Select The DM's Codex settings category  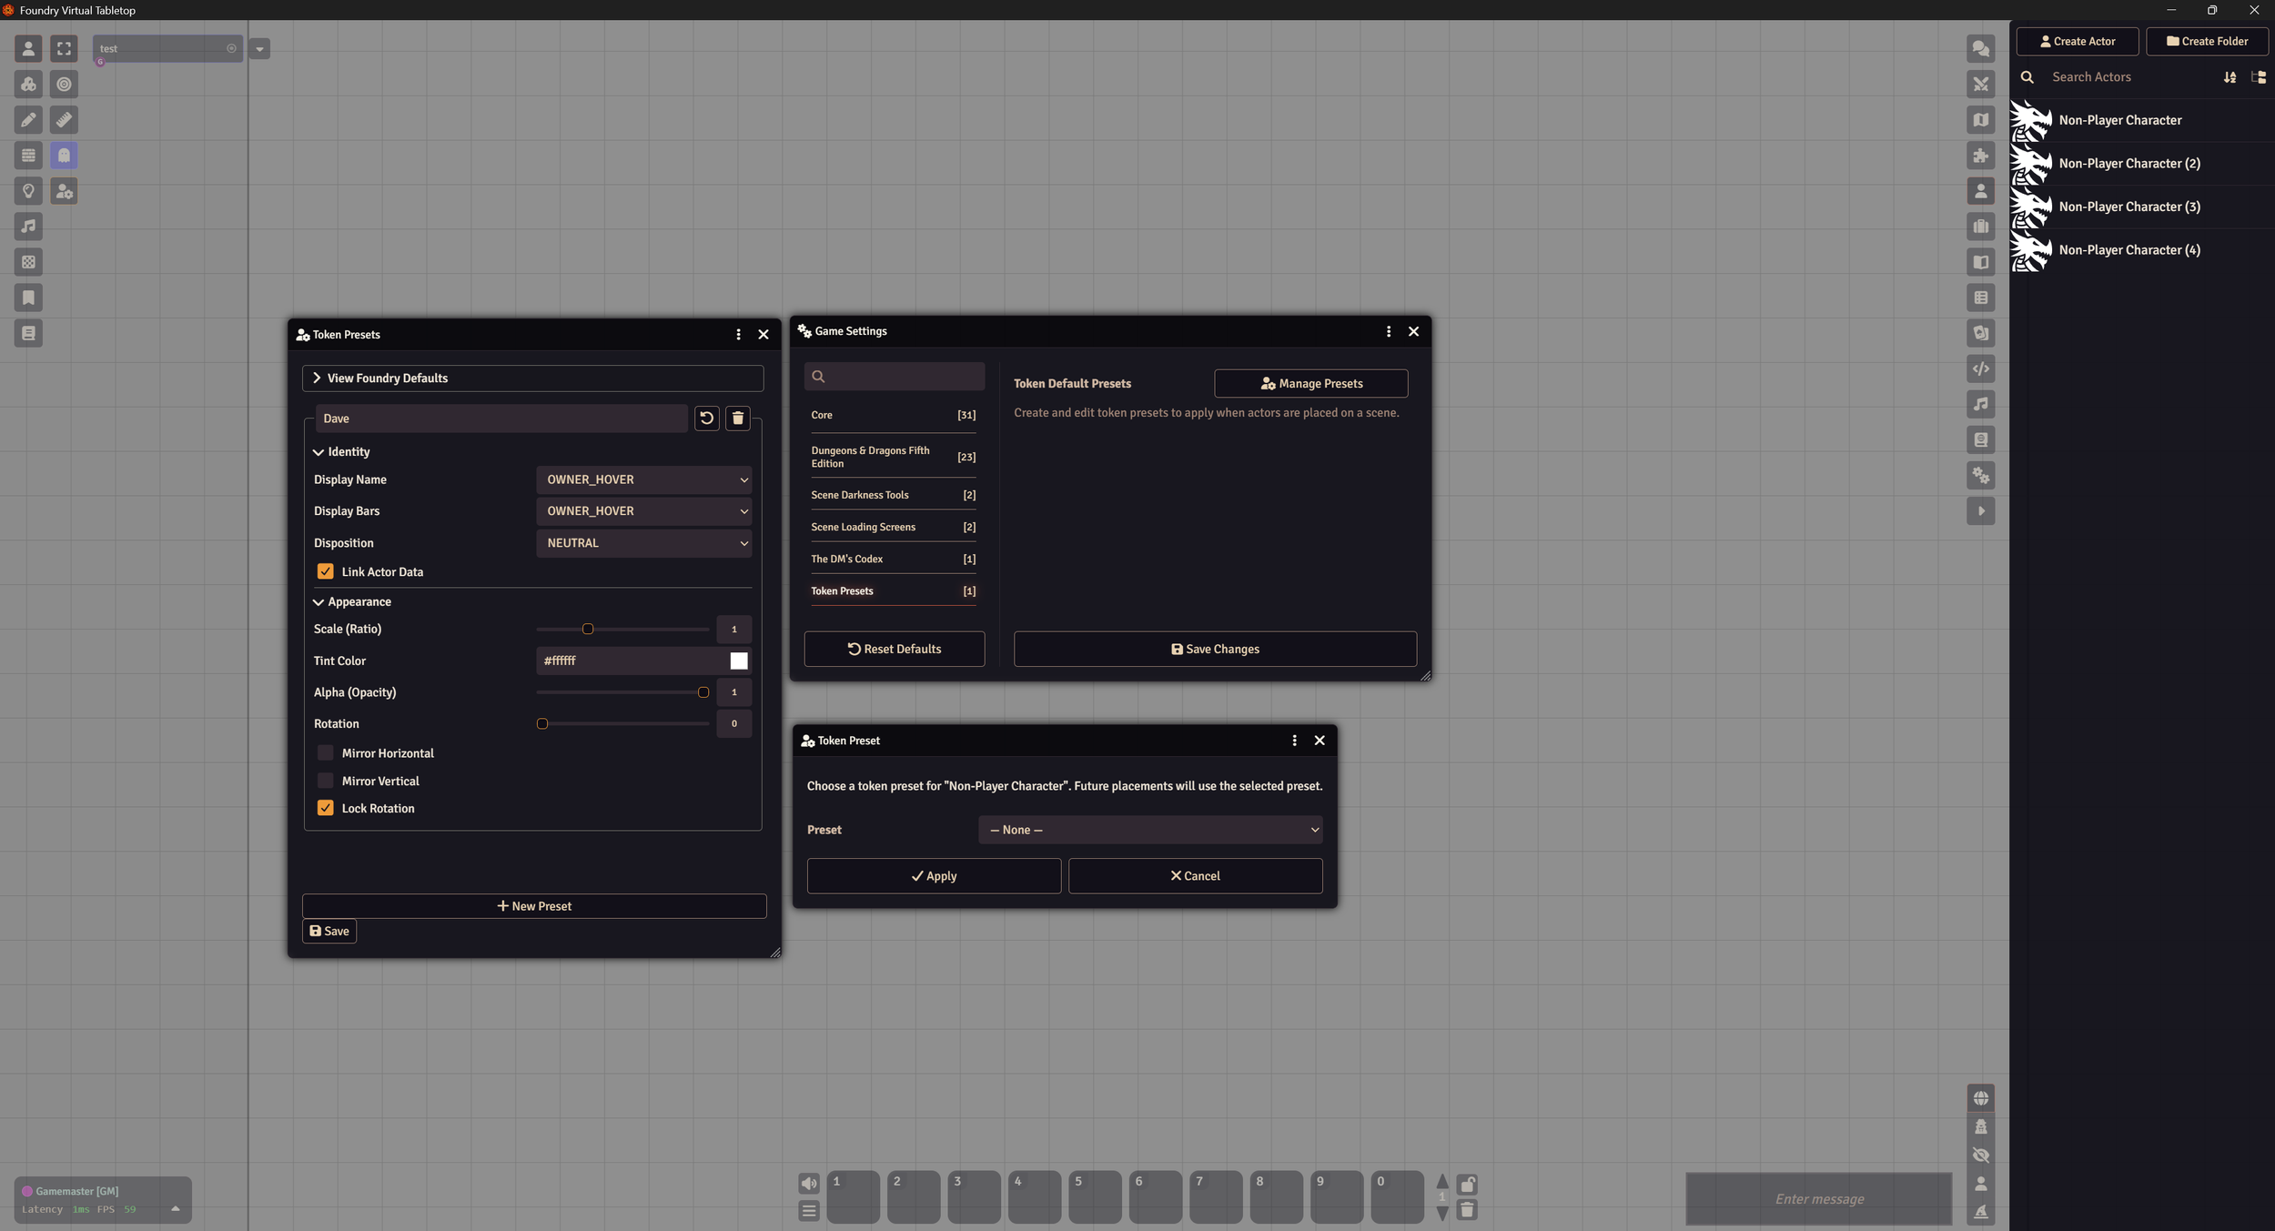pyautogui.click(x=893, y=559)
